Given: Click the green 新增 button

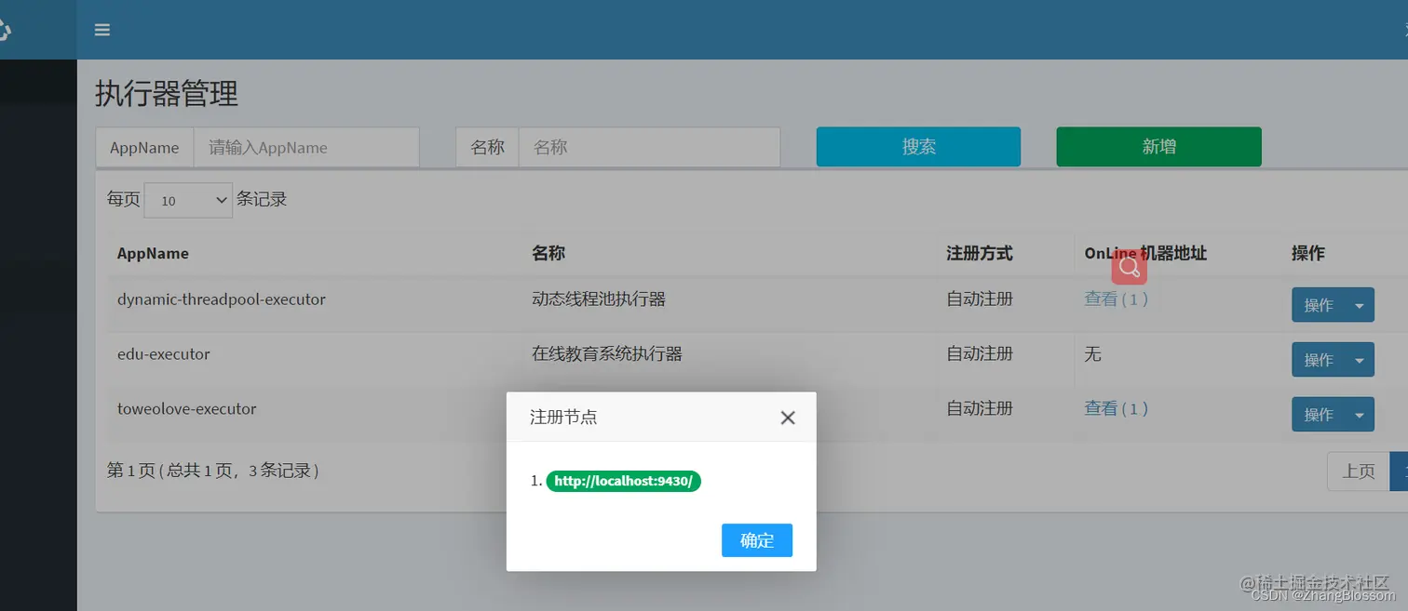Looking at the screenshot, I should (1158, 146).
